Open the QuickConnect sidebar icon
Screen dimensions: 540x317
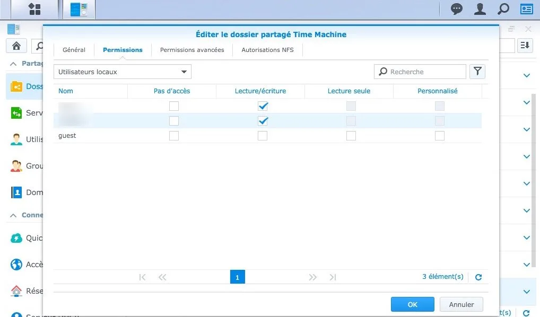[16, 238]
